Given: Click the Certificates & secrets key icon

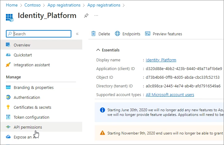Looking at the screenshot, I should point(8,107).
